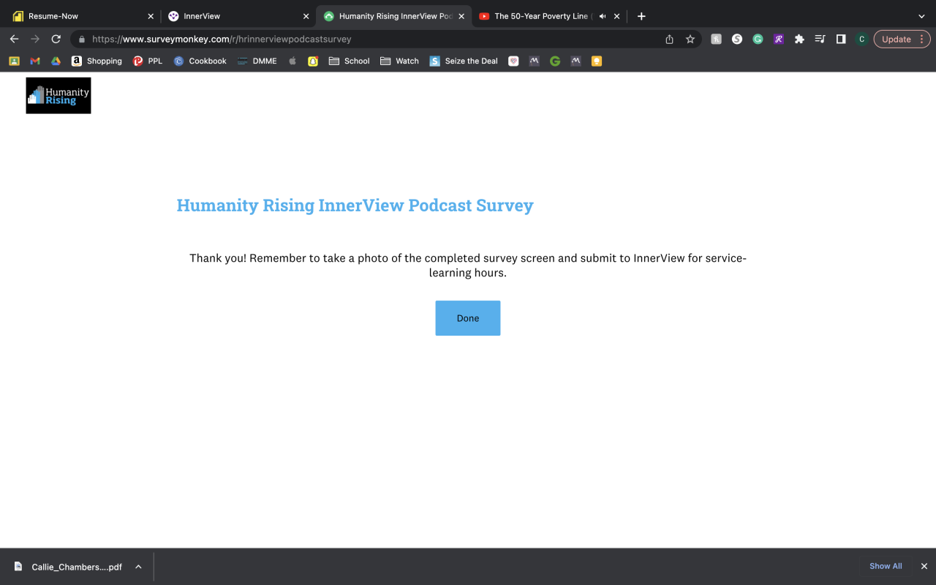The image size is (936, 585).
Task: Close the Humanity Rising survey tab
Action: click(461, 16)
